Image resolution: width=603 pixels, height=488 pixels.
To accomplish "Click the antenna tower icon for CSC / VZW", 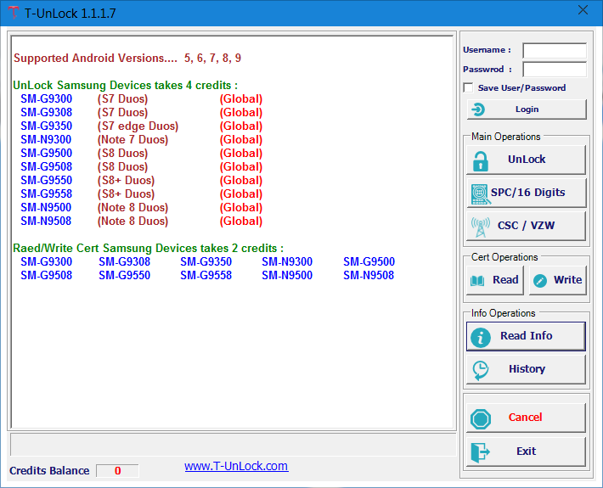I will [x=481, y=227].
